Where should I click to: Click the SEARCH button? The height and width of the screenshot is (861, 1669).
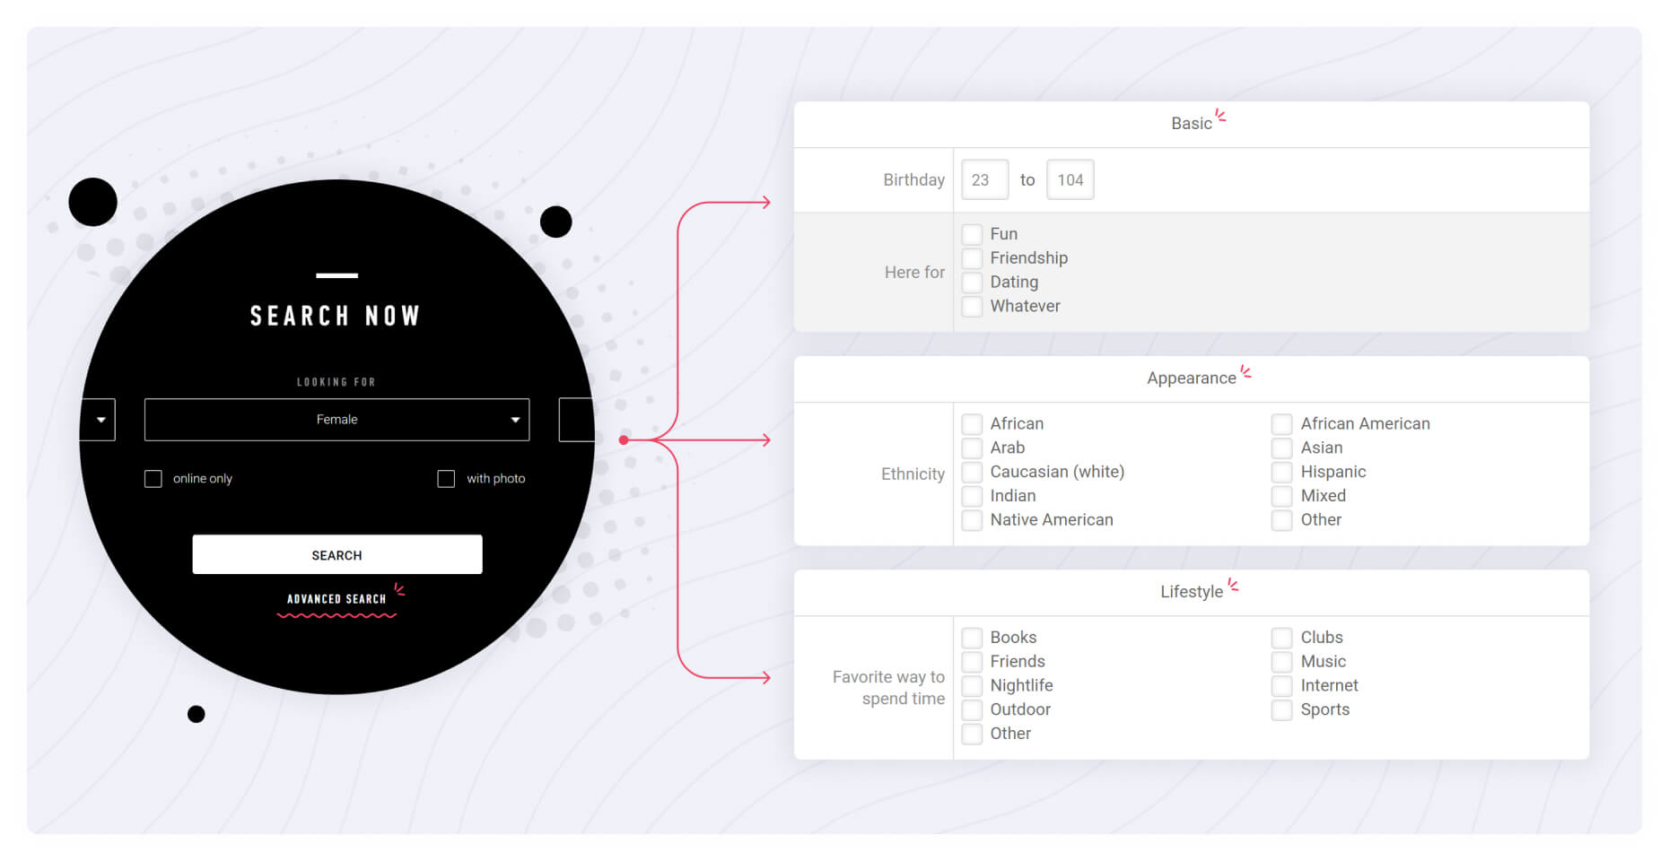pos(336,555)
